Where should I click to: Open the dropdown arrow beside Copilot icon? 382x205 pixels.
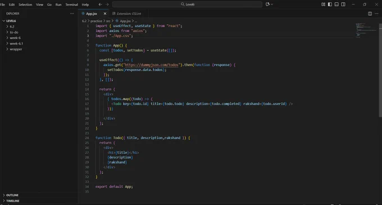(272, 4)
